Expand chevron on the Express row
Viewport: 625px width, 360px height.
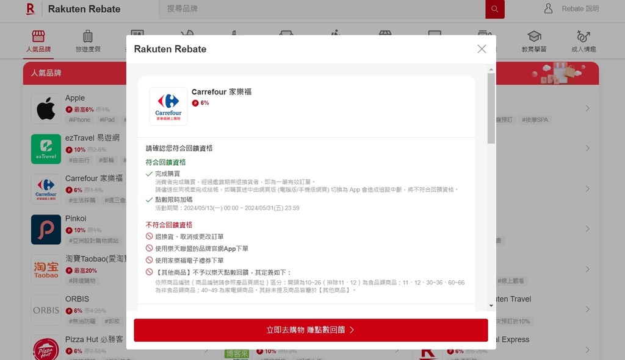pos(588,350)
